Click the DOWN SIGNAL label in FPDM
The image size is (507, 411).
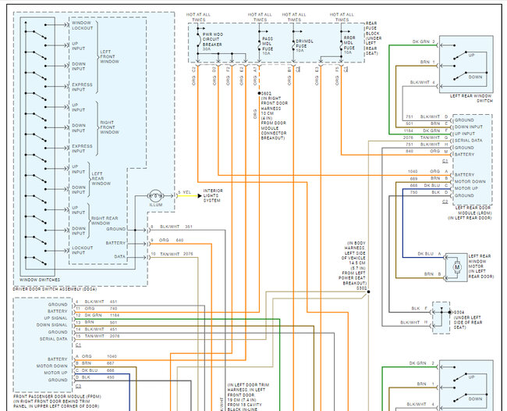click(51, 325)
